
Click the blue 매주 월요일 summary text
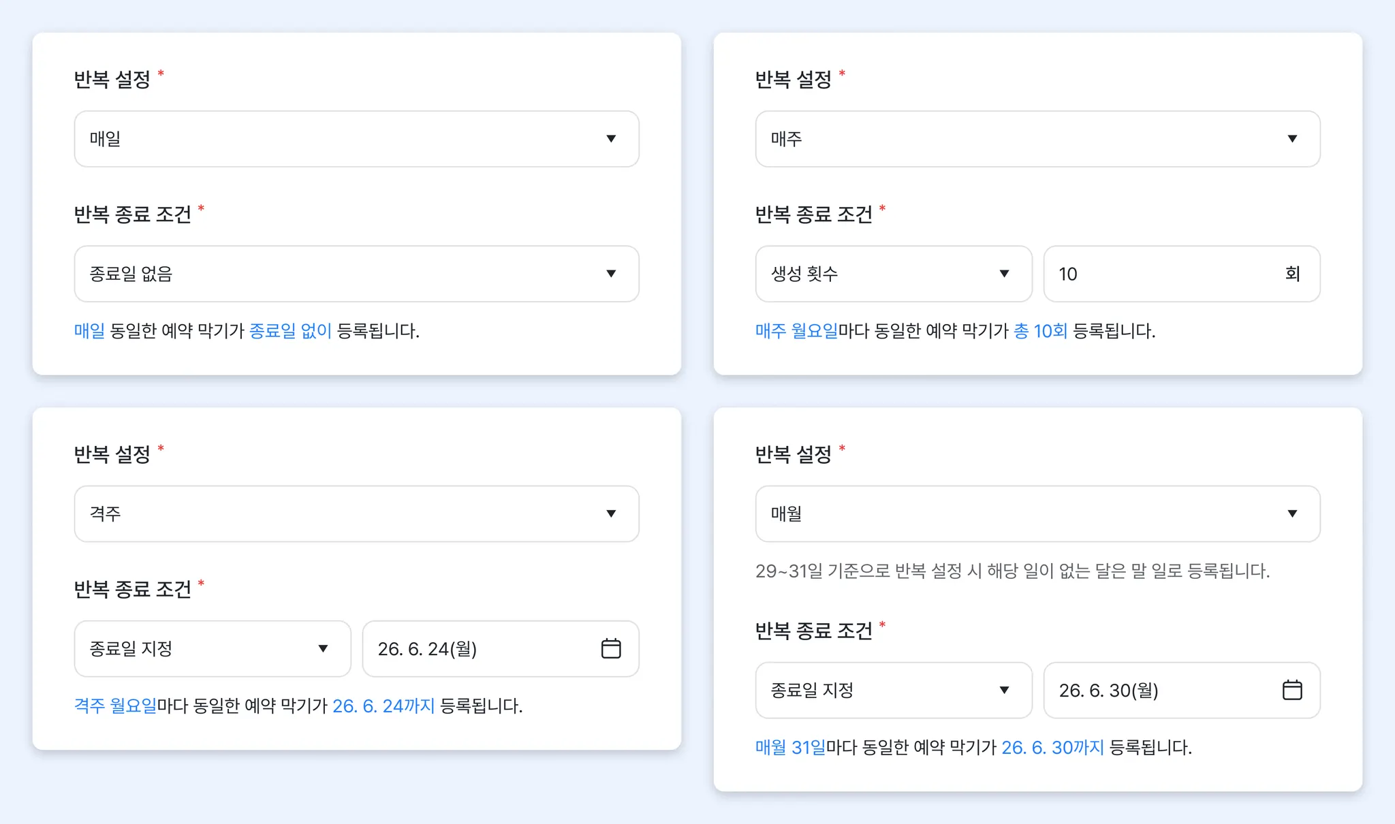796,331
